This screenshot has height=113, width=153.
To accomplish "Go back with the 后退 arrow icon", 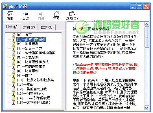I will 25,14.
